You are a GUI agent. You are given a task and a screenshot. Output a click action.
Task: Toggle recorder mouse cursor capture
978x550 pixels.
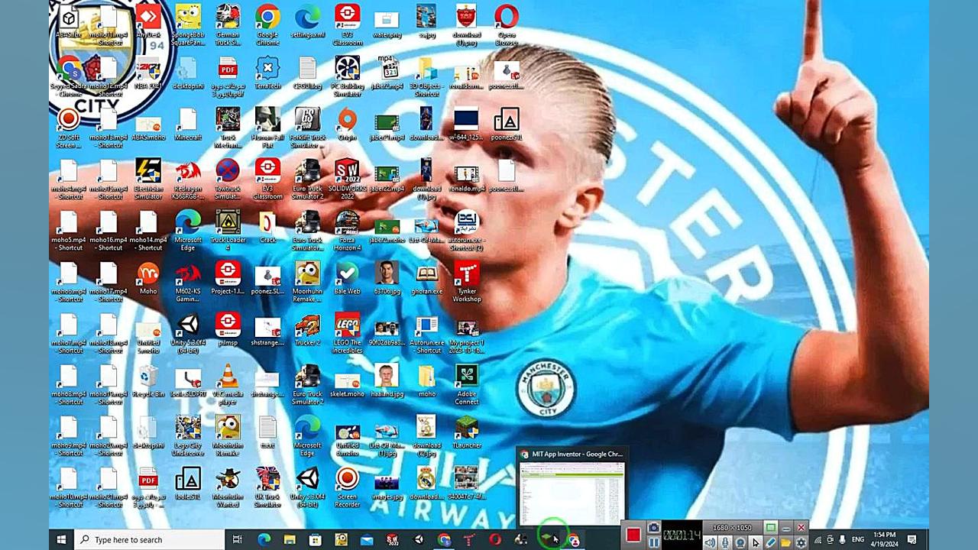(755, 543)
